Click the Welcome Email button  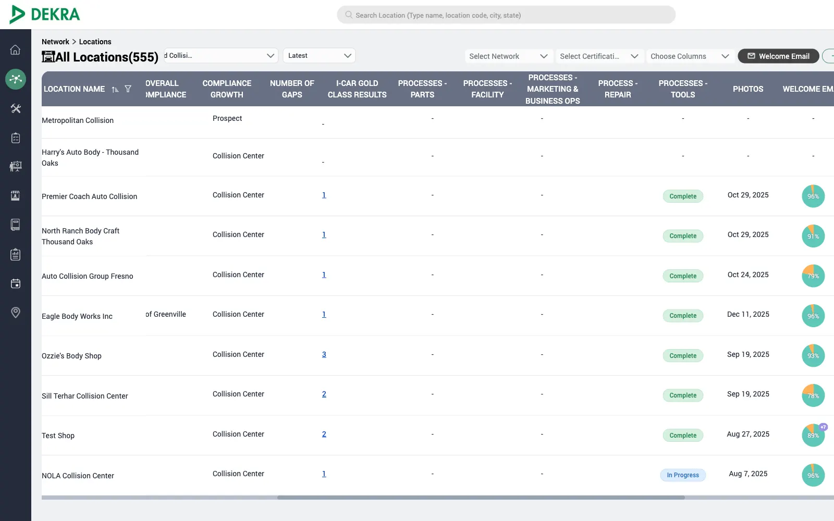point(779,56)
